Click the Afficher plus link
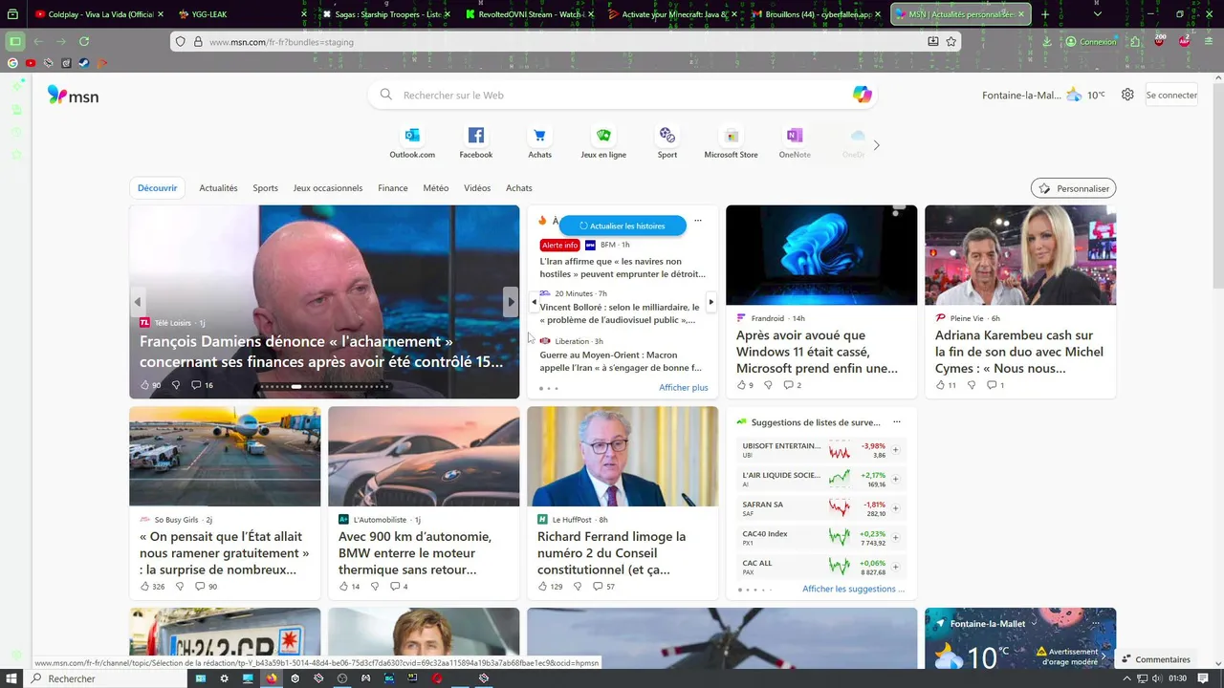Image resolution: width=1224 pixels, height=688 pixels. pyautogui.click(x=684, y=387)
